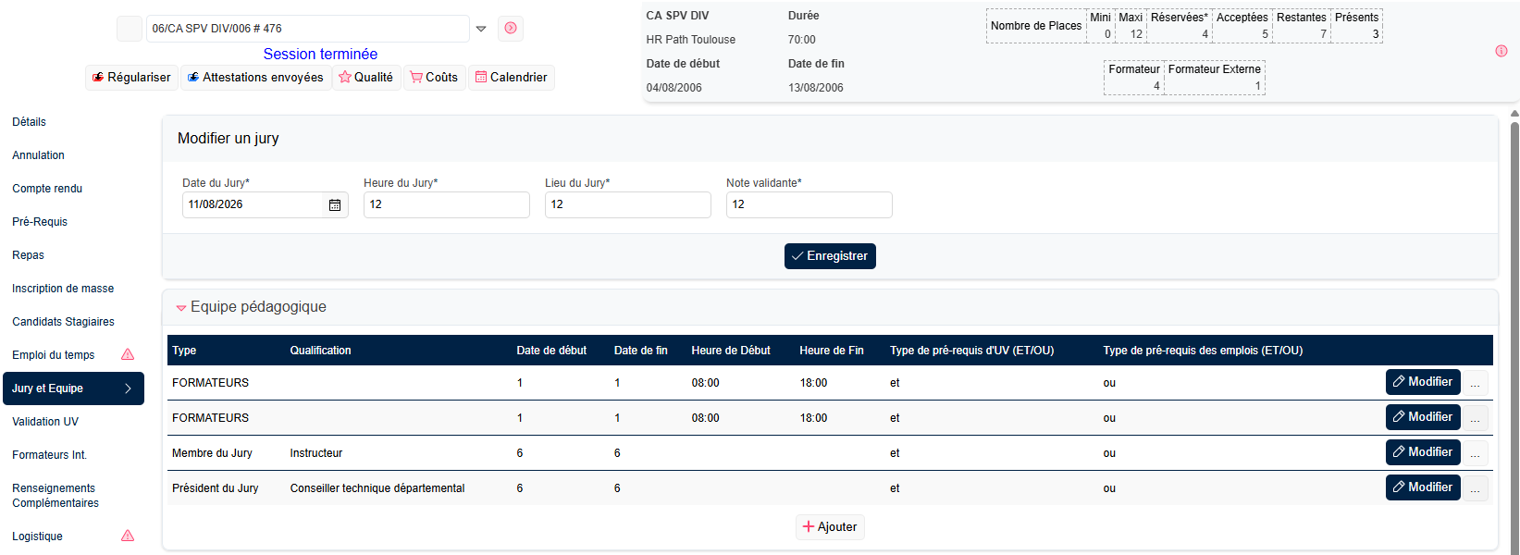Viewport: 1520px width, 555px height.
Task: Open Candidats Stagiaires in the sidebar
Action: (x=63, y=322)
